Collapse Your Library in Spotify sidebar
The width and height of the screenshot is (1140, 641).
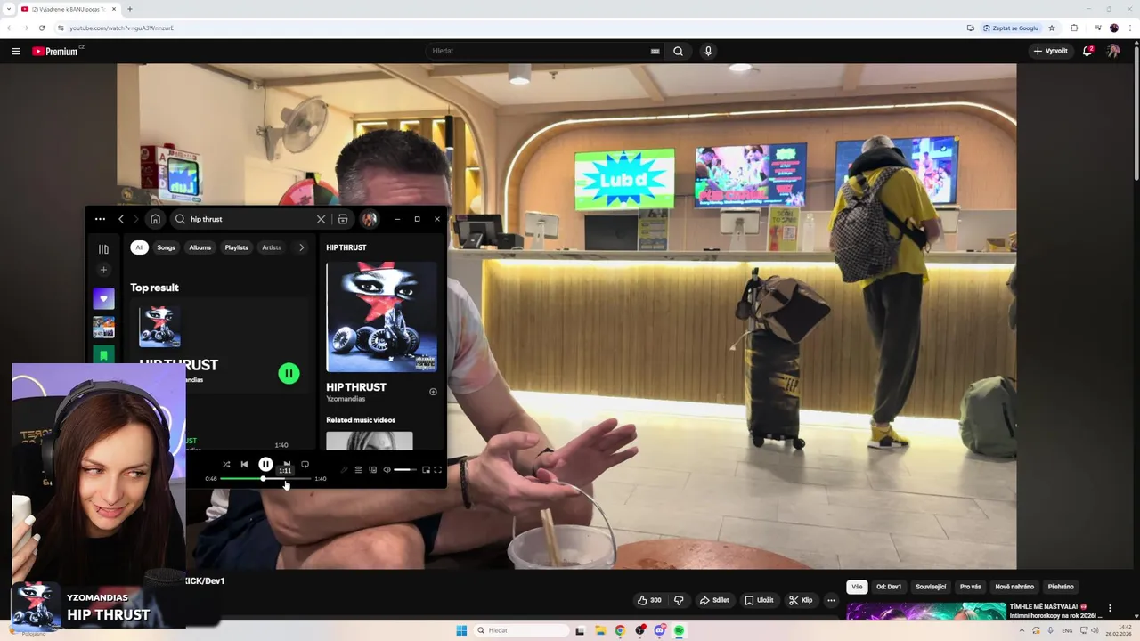coord(103,249)
